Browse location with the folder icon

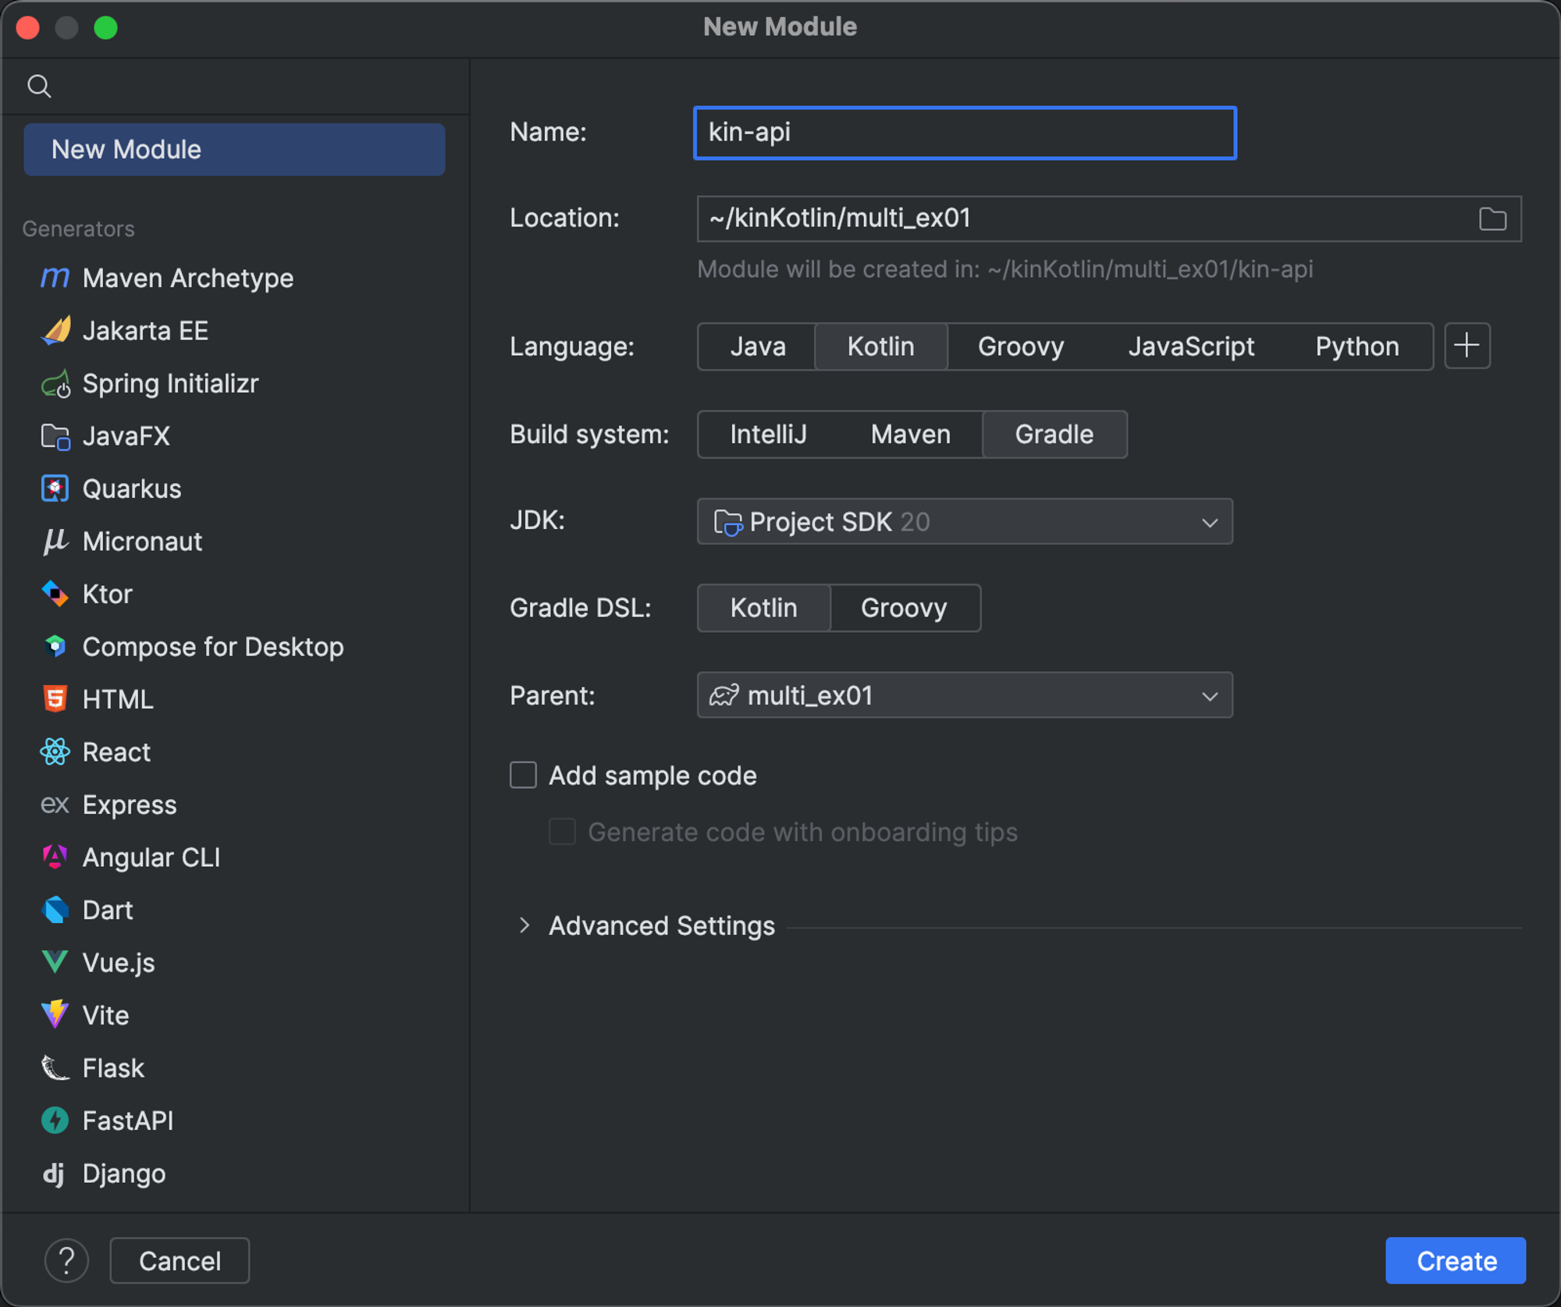tap(1492, 219)
